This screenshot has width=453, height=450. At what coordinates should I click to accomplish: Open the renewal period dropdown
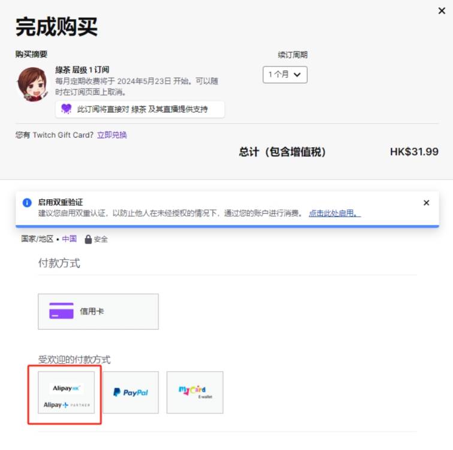click(x=285, y=75)
